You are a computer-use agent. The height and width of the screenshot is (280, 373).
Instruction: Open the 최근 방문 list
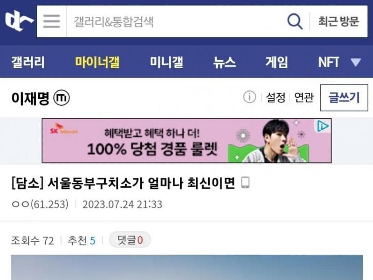point(338,21)
